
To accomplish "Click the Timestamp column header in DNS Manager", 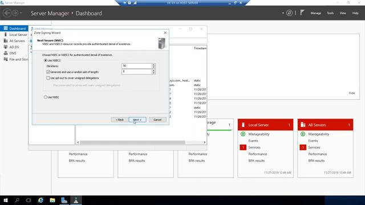I will [x=200, y=48].
